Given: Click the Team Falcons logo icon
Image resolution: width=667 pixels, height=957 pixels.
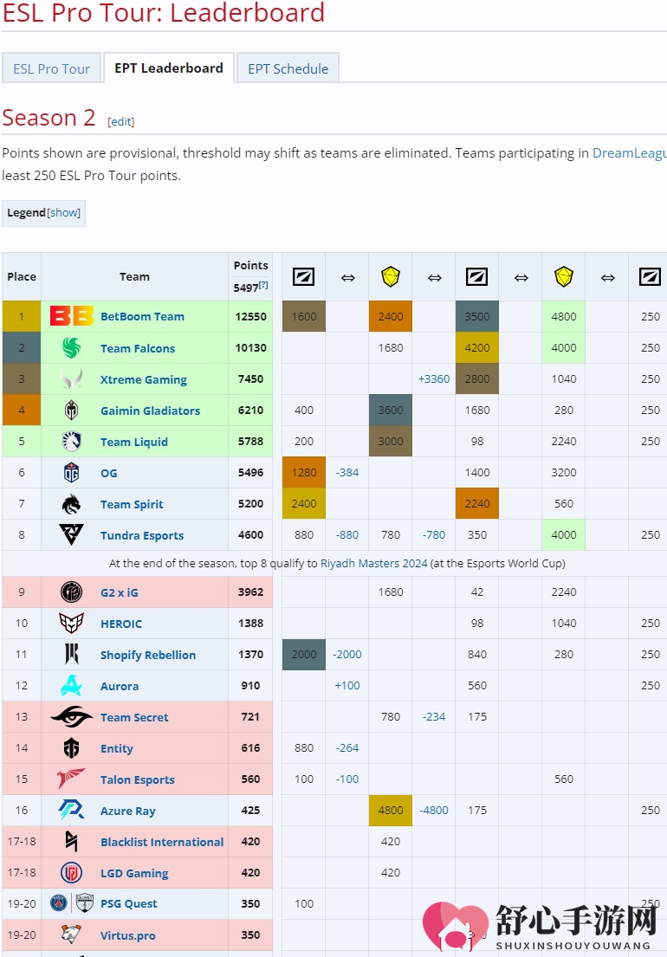Looking at the screenshot, I should tap(71, 348).
